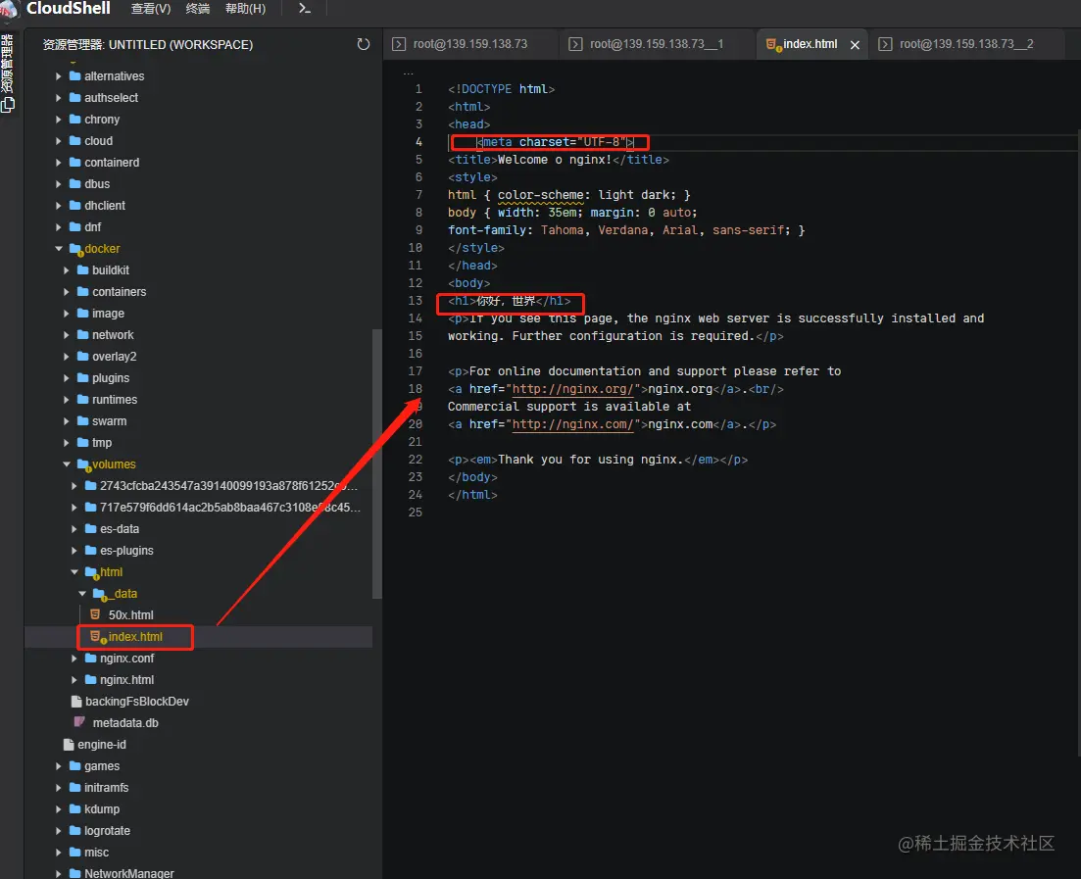This screenshot has width=1081, height=879.
Task: Click the 50x.html file icon
Action: click(x=95, y=614)
